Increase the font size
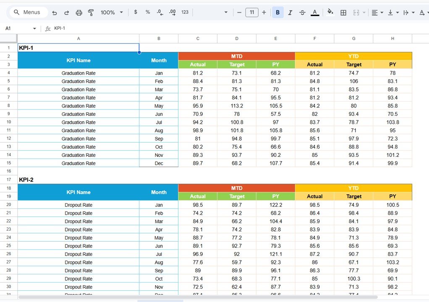 pos(264,12)
